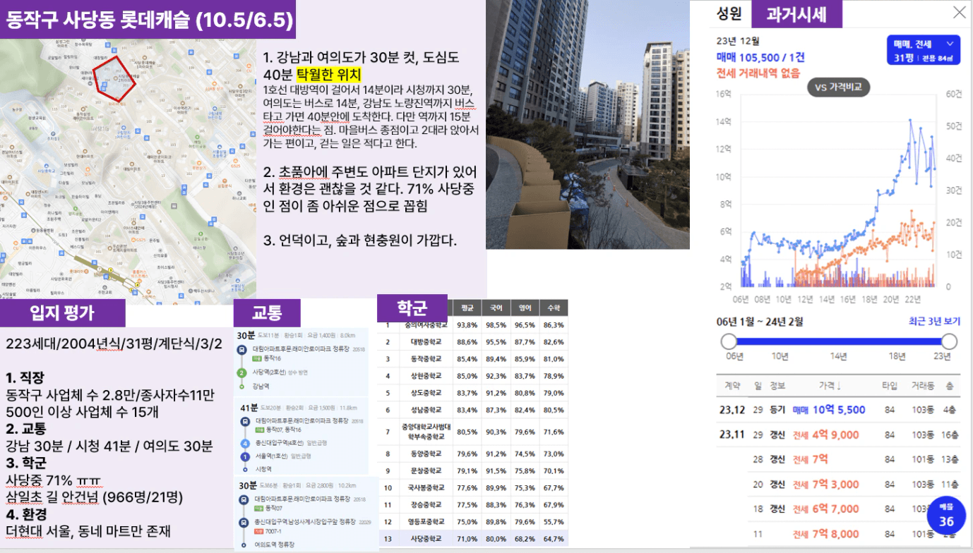
Task: Select the 중앙대학교사범대학부속중학교 row
Action: click(472, 432)
